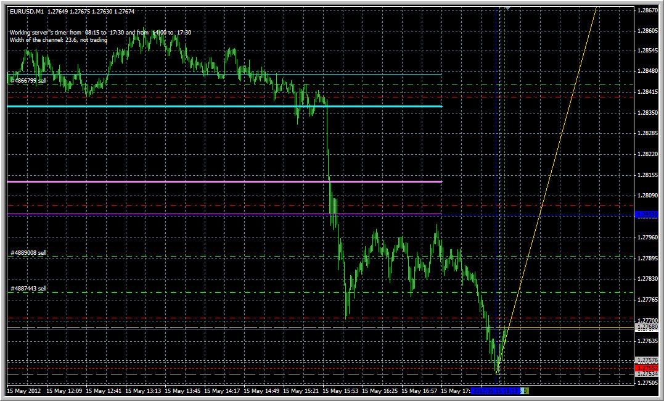Viewport: 664px width, 401px height.
Task: Click the gray 1.27534 price label
Action: tap(647, 374)
